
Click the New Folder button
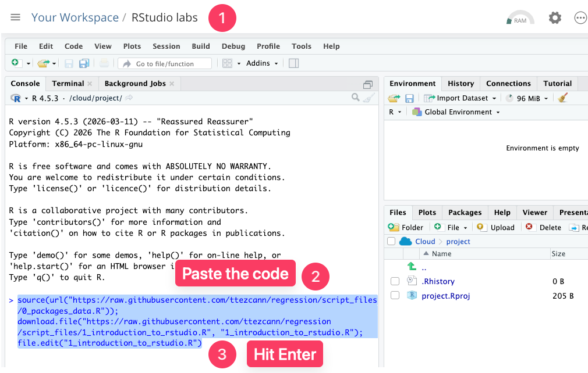point(405,227)
